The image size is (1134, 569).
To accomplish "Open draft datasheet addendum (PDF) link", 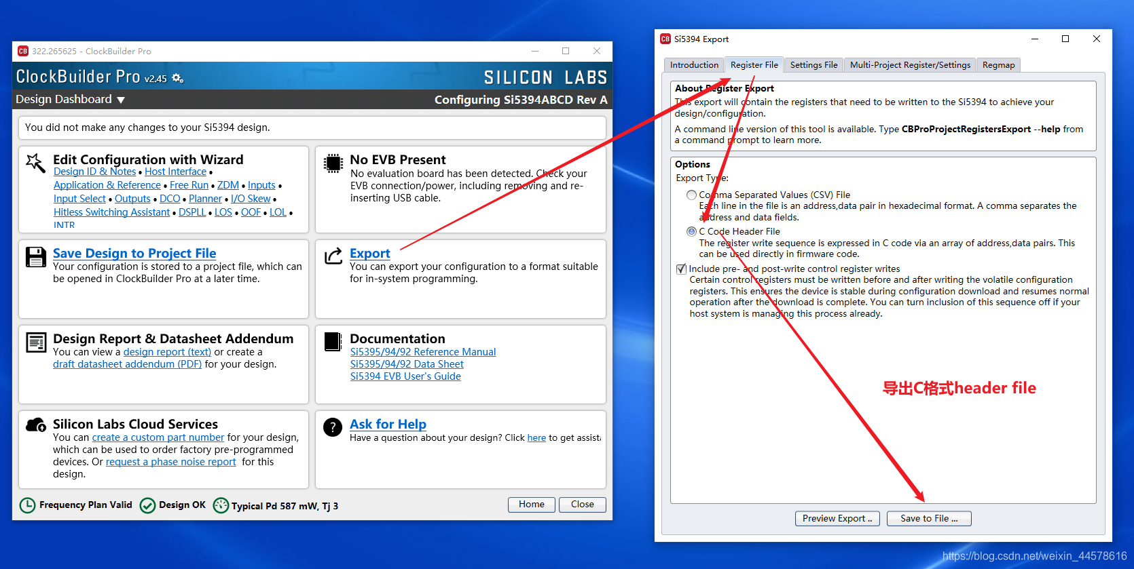I will pyautogui.click(x=127, y=364).
